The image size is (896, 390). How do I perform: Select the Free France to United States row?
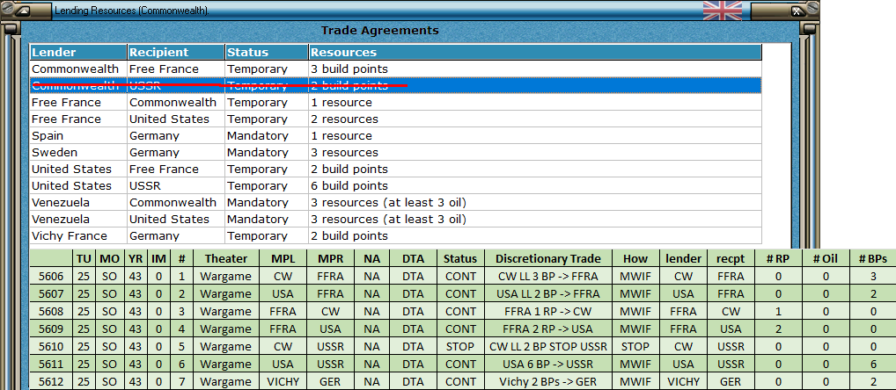point(396,119)
